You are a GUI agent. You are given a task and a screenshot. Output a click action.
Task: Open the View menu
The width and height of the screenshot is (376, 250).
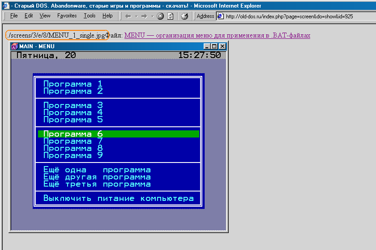[45, 16]
